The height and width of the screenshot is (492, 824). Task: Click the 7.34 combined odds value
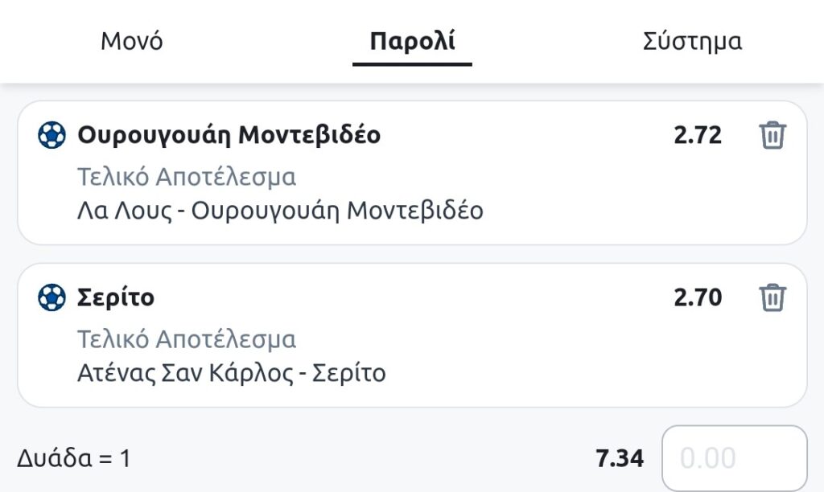pos(620,459)
